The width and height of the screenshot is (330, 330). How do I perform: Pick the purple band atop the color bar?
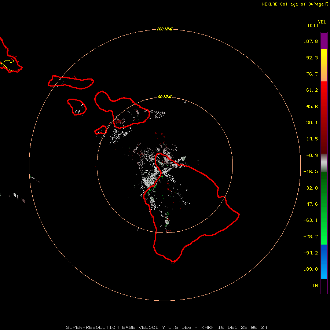[324, 41]
